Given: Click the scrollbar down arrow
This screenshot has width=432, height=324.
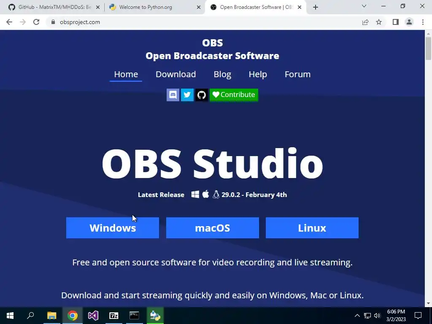Looking at the screenshot, I should [428, 304].
